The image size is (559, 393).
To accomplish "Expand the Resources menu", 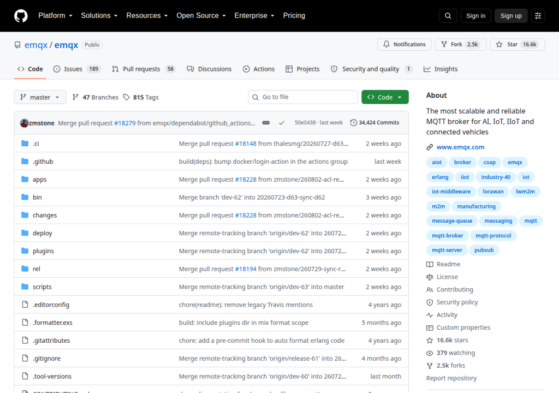I will (x=147, y=16).
